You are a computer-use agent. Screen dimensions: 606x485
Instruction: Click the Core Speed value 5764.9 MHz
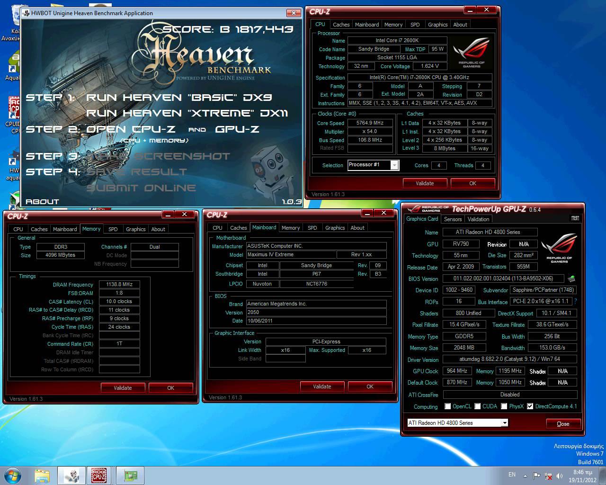coord(370,123)
